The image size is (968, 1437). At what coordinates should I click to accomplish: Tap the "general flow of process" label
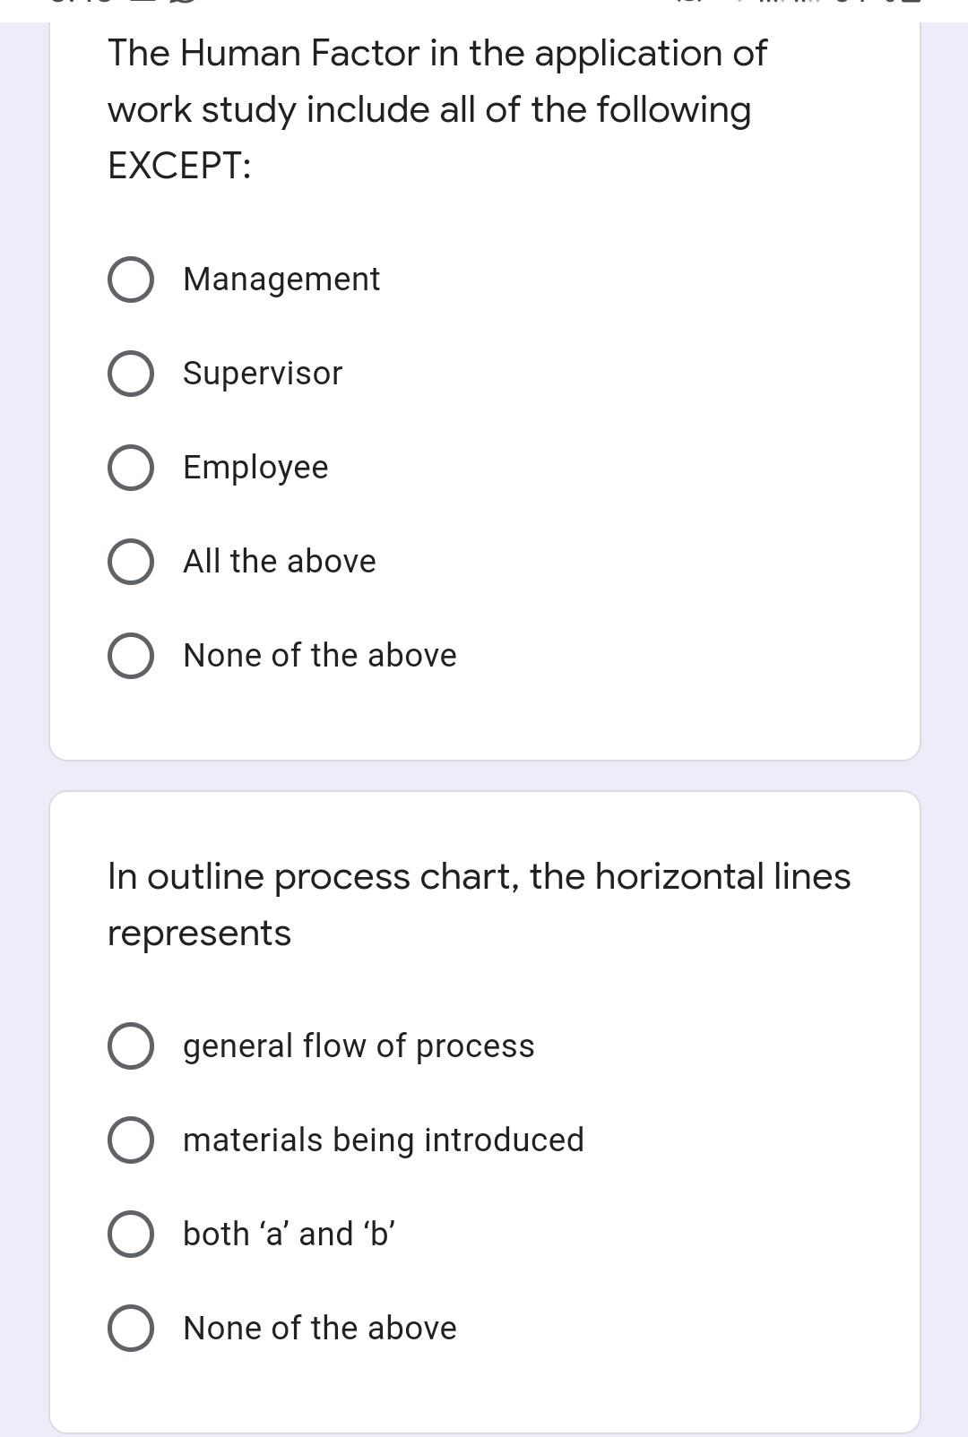click(358, 1045)
